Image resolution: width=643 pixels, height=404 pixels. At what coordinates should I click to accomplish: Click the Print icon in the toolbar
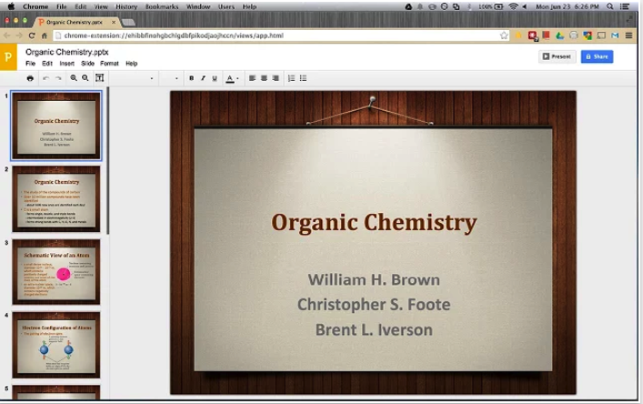pos(30,78)
